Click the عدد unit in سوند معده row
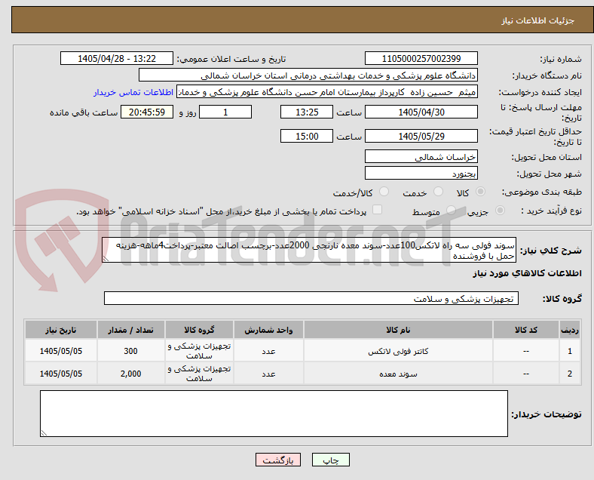The width and height of the screenshot is (594, 480). 268,374
